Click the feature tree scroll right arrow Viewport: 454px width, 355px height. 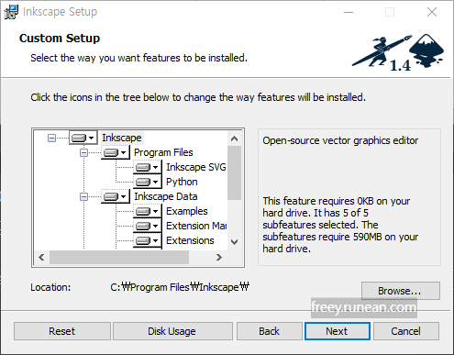coord(219,258)
